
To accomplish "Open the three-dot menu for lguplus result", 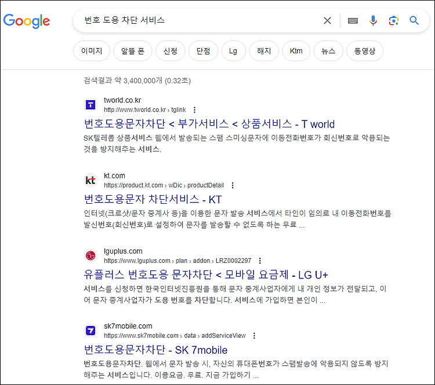I will pos(260,261).
